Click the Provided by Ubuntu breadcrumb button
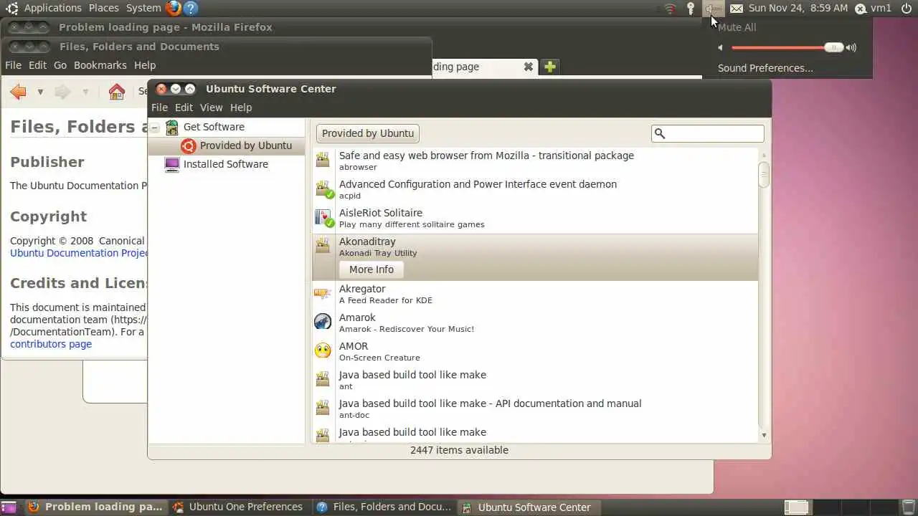The height and width of the screenshot is (516, 918). tap(368, 133)
